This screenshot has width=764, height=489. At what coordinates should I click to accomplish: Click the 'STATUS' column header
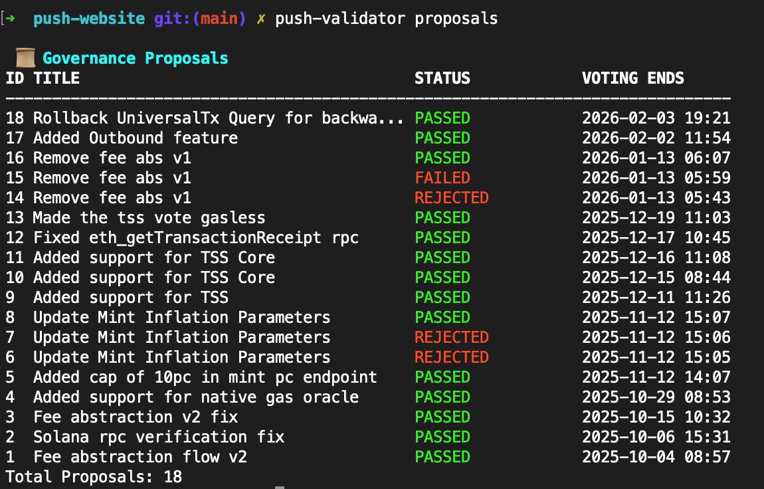[x=442, y=78]
